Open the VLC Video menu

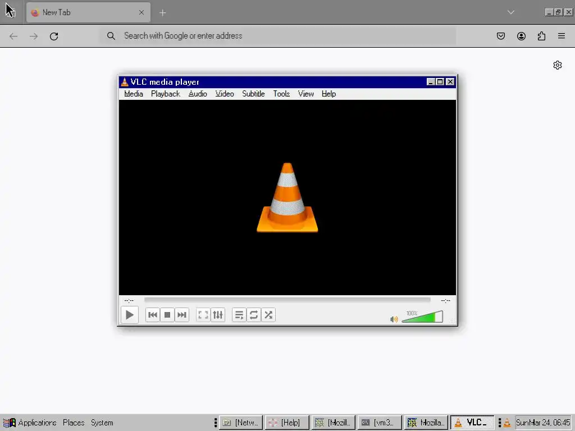pyautogui.click(x=225, y=94)
